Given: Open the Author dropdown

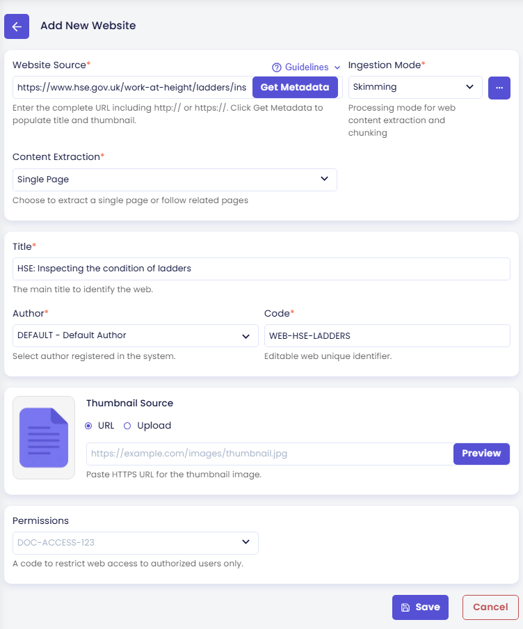Looking at the screenshot, I should pyautogui.click(x=135, y=336).
